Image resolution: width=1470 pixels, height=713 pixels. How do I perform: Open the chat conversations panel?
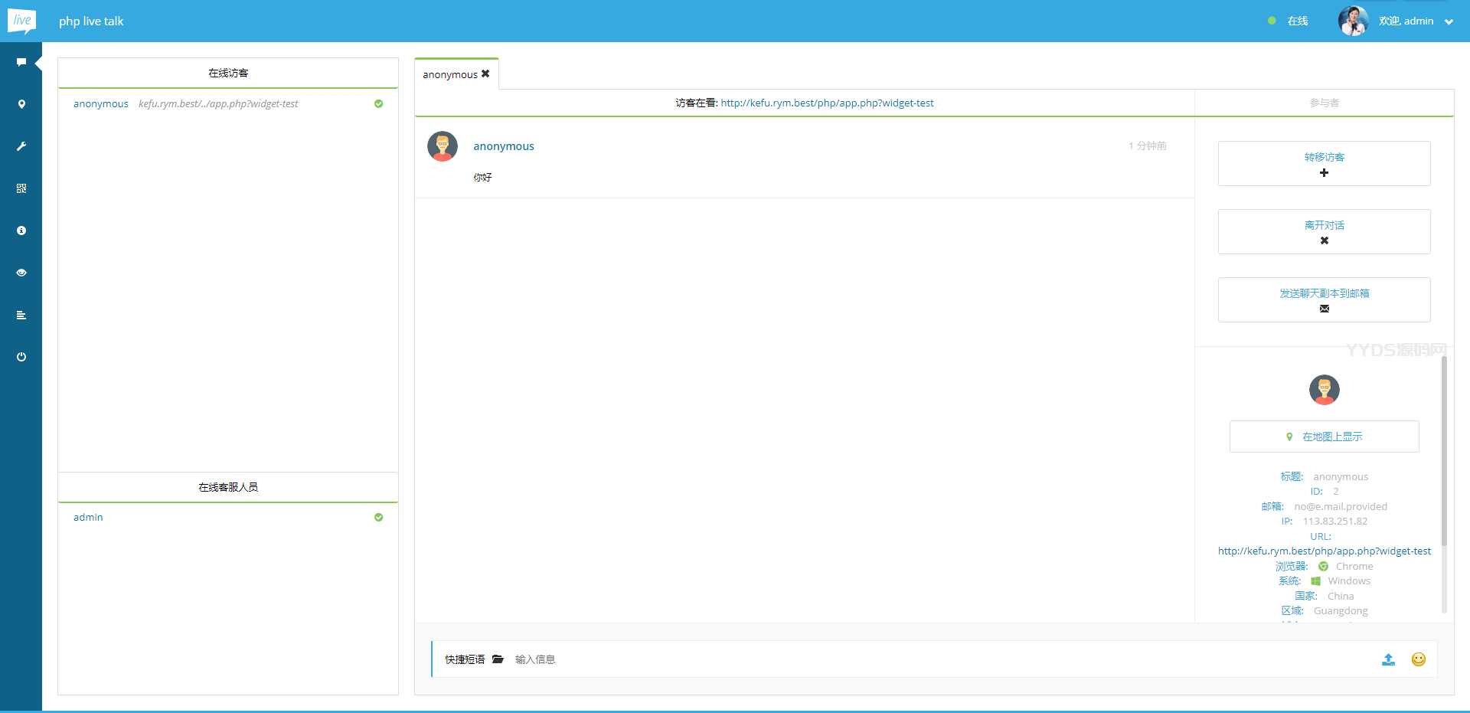pos(21,61)
